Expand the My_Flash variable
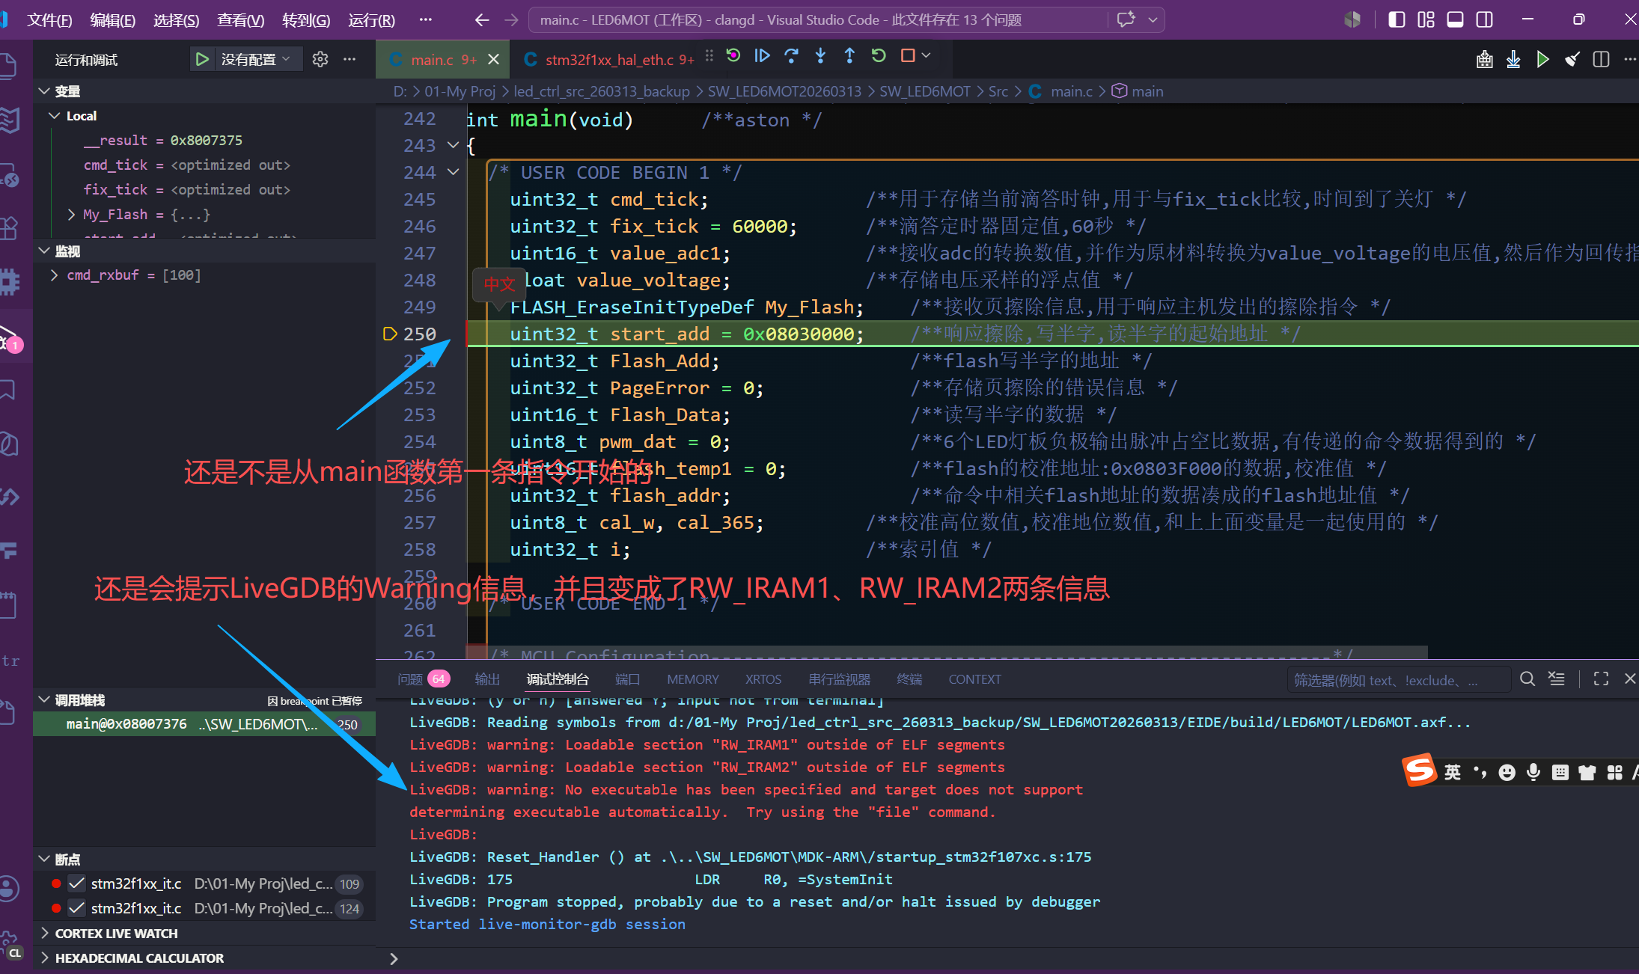Screen dimensions: 1639x974 (72, 215)
